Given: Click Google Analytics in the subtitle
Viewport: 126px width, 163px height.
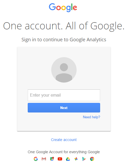Looking at the screenshot, I should coord(88,40).
